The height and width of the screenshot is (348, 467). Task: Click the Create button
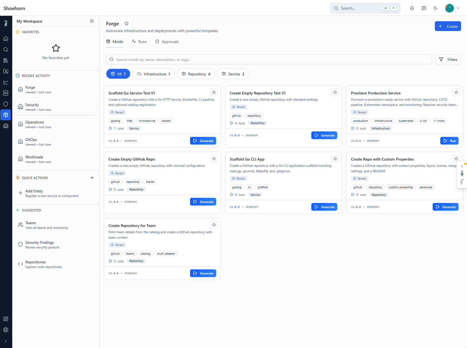[448, 26]
